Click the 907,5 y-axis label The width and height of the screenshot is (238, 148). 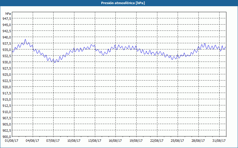point(7,118)
